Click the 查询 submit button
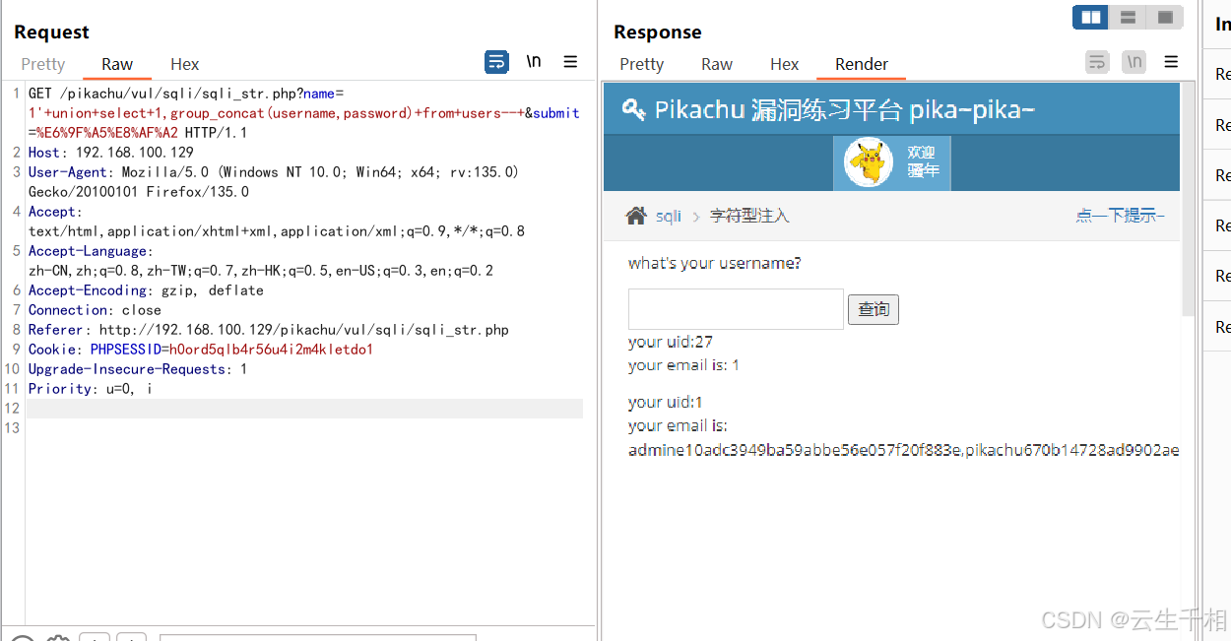 pyautogui.click(x=874, y=309)
